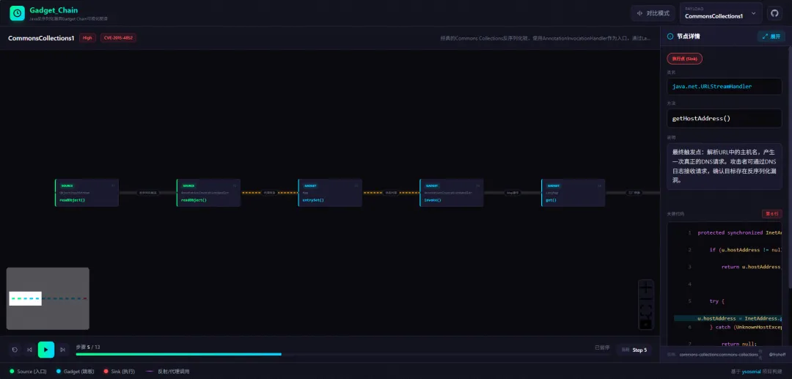Select the getHostAddress() method field
Image resolution: width=792 pixels, height=379 pixels.
point(725,119)
